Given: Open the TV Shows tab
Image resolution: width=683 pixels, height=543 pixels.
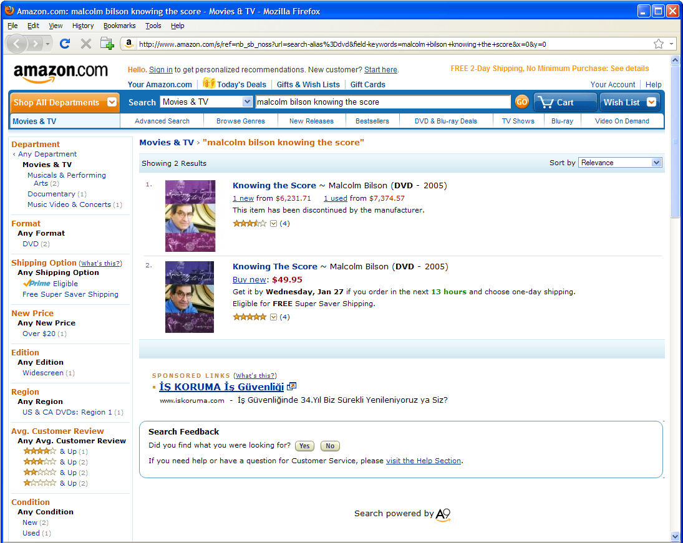Looking at the screenshot, I should tap(518, 121).
